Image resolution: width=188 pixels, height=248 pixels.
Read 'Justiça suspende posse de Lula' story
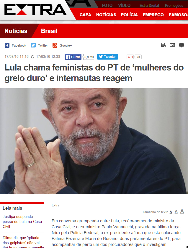(x=22, y=221)
